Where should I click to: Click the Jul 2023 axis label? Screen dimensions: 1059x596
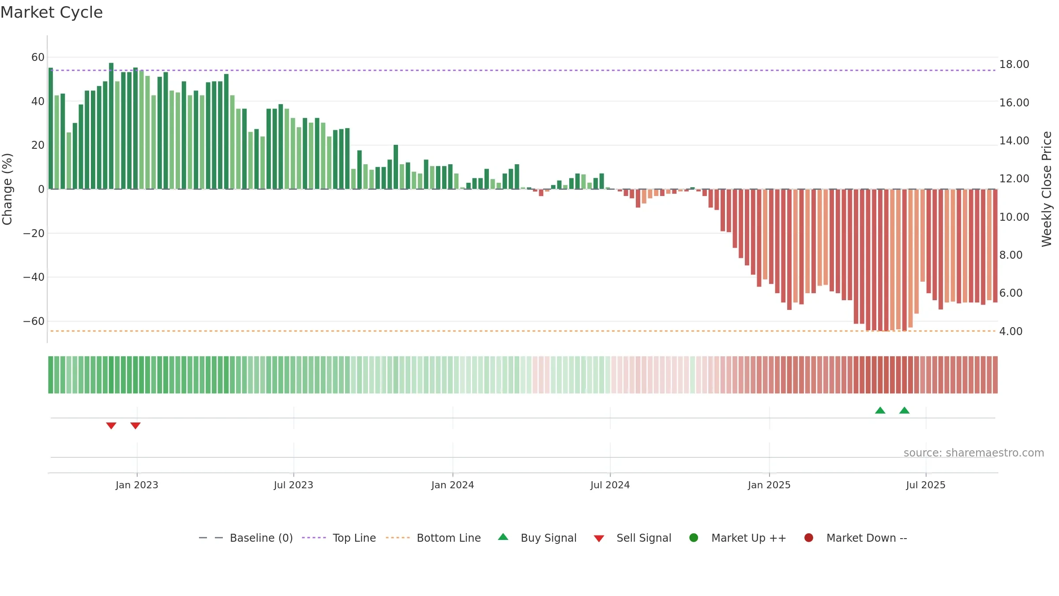293,485
